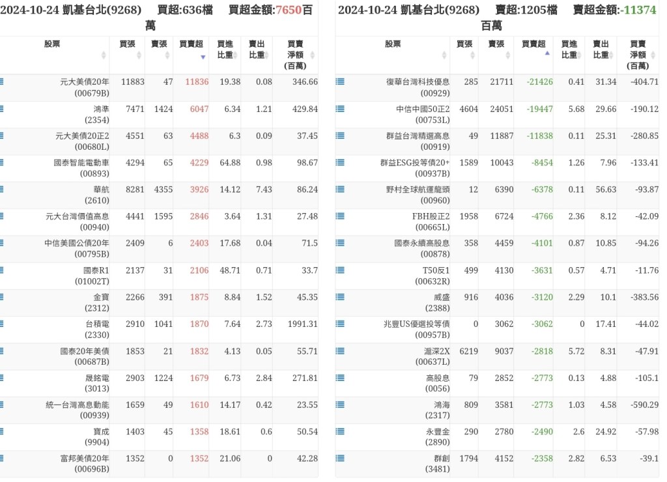Image resolution: width=667 pixels, height=482 pixels.
Task: Click list icon for 國泰永續高股息 (00878)
Action: tap(340, 243)
